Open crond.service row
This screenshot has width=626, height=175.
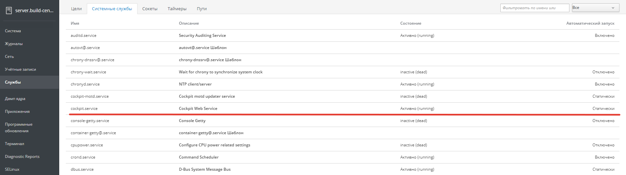click(x=342, y=157)
